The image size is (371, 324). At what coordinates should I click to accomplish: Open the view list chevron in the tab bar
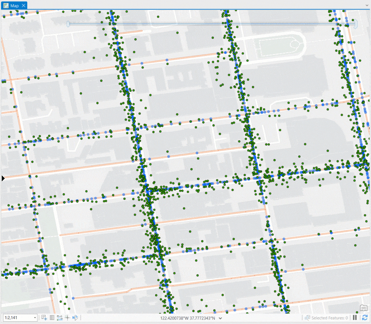coord(367,5)
